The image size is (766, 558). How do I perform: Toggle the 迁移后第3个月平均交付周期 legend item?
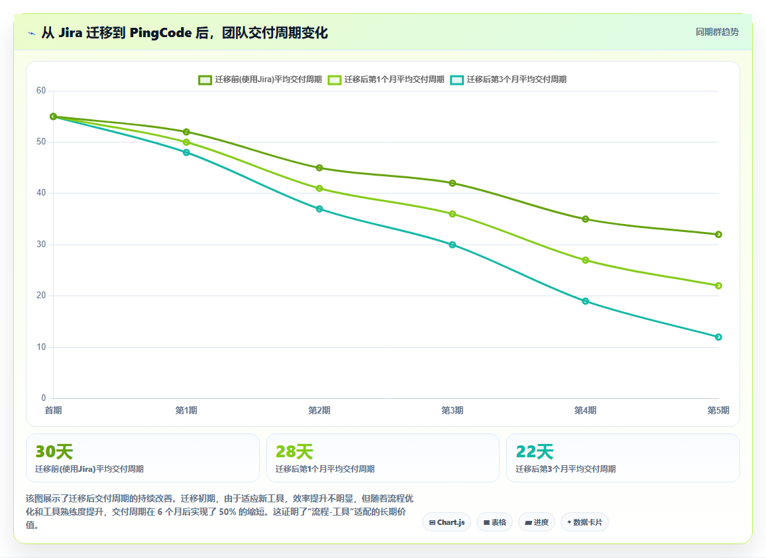(x=508, y=80)
